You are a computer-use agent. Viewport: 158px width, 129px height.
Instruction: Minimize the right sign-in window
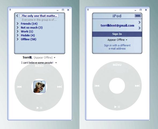pos(136,10)
